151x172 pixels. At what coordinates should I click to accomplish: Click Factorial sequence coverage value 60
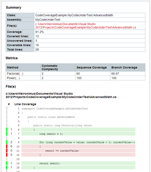pos(78,73)
